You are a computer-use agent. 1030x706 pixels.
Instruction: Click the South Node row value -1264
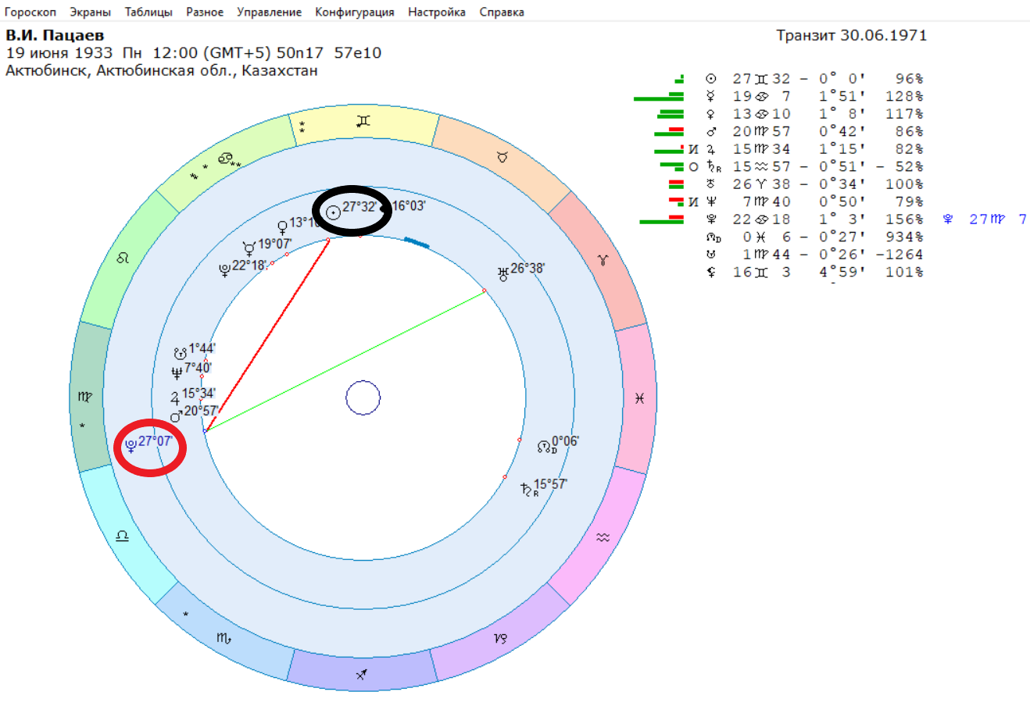(899, 255)
